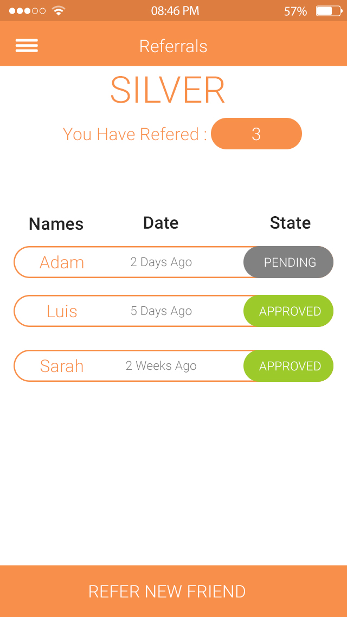Open the hamburger navigation menu
Viewport: 347px width, 617px height.
[x=27, y=46]
